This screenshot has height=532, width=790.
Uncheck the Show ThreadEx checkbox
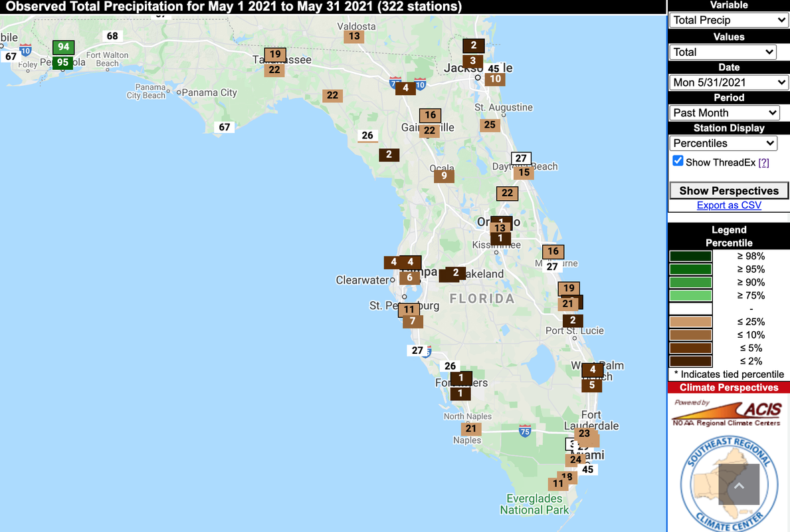tap(678, 162)
